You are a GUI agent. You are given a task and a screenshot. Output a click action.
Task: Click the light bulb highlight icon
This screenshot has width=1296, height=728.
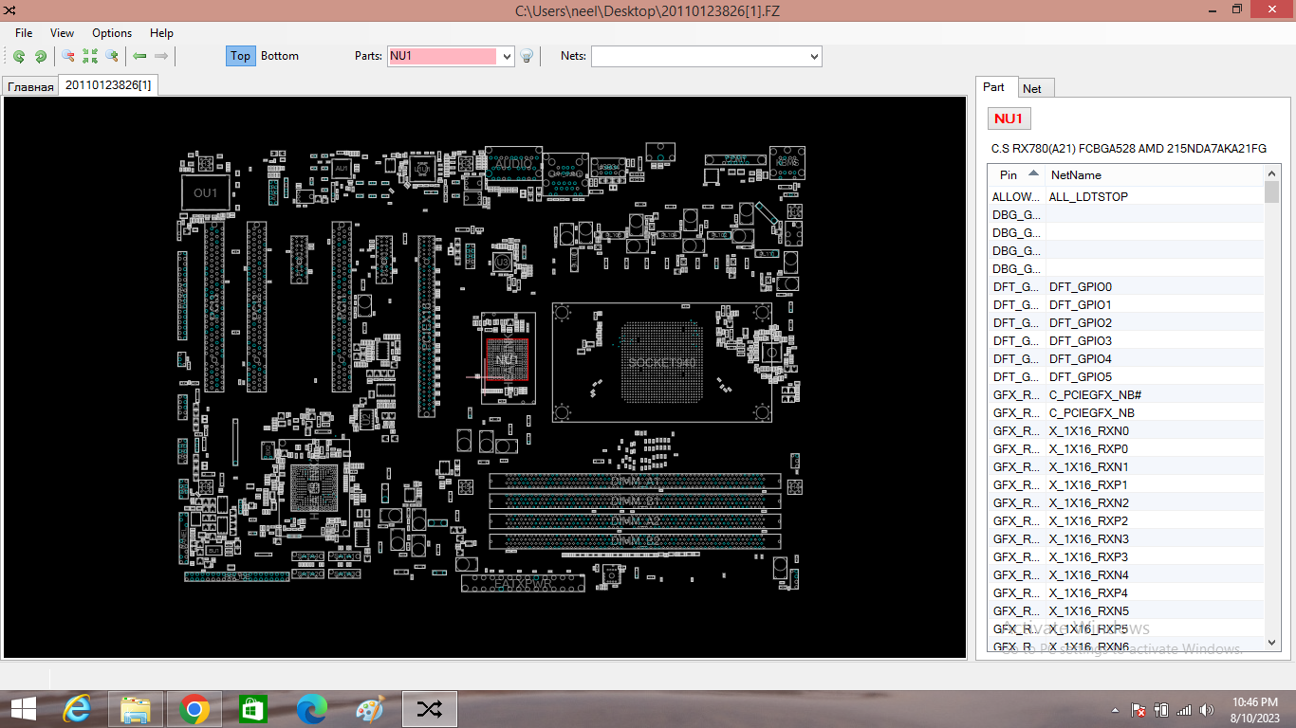coord(528,56)
